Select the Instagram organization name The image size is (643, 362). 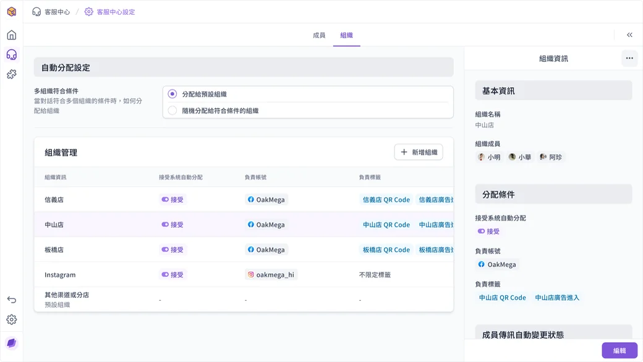(60, 275)
